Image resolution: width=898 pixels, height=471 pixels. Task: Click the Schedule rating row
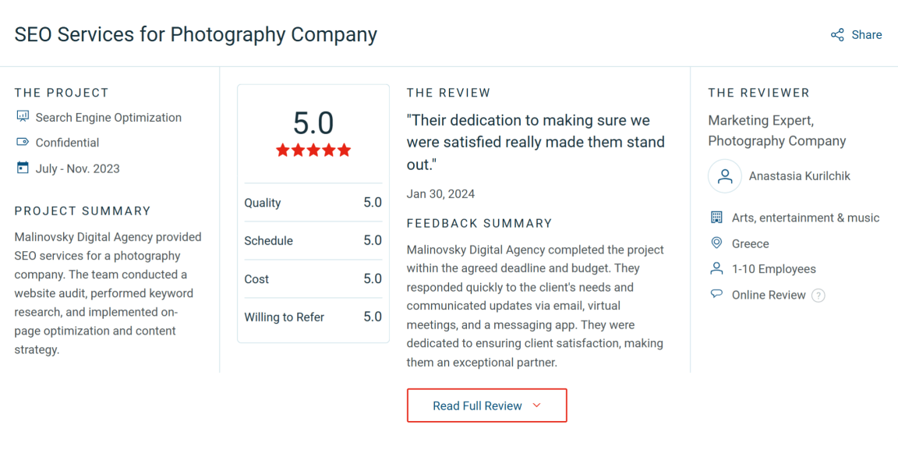click(313, 241)
